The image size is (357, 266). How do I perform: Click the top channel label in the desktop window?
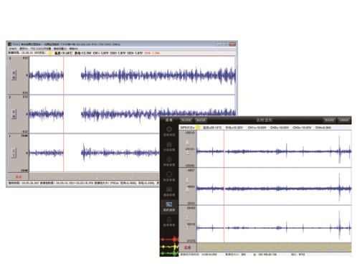coord(14,75)
